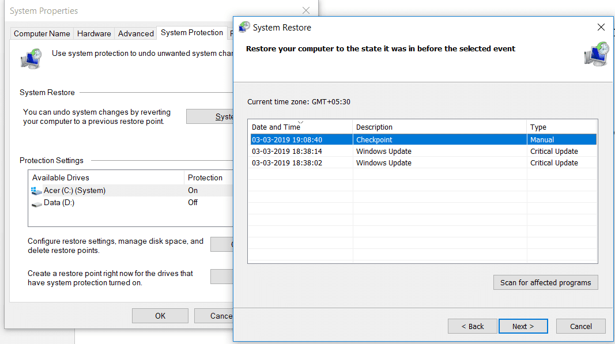Click Next in System Restore
Screen dimensions: 615x344
[x=523, y=326]
